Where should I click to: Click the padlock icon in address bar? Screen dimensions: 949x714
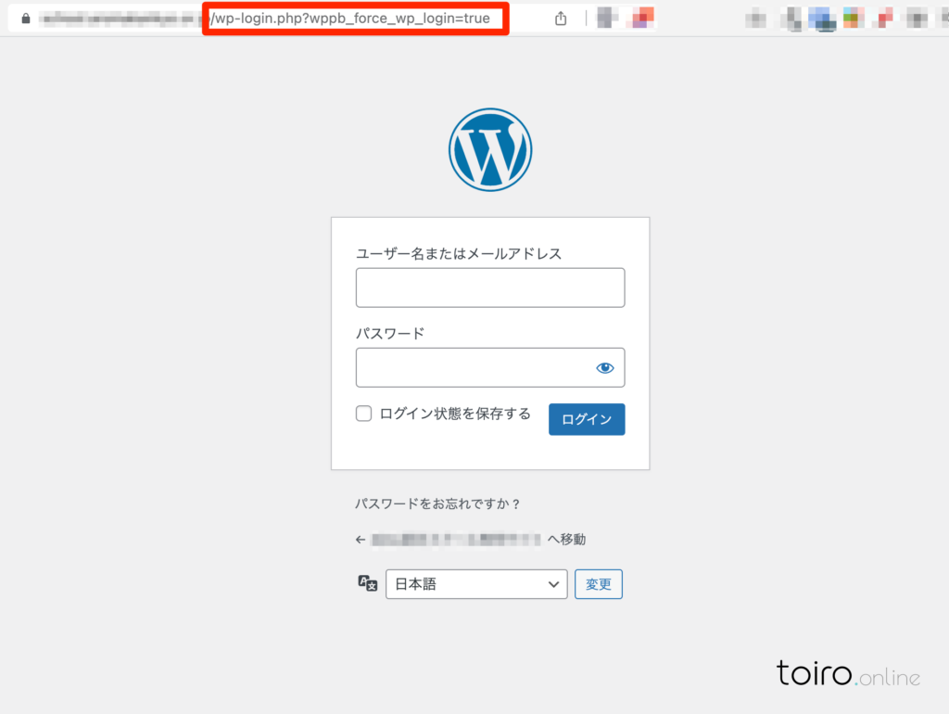pos(25,19)
